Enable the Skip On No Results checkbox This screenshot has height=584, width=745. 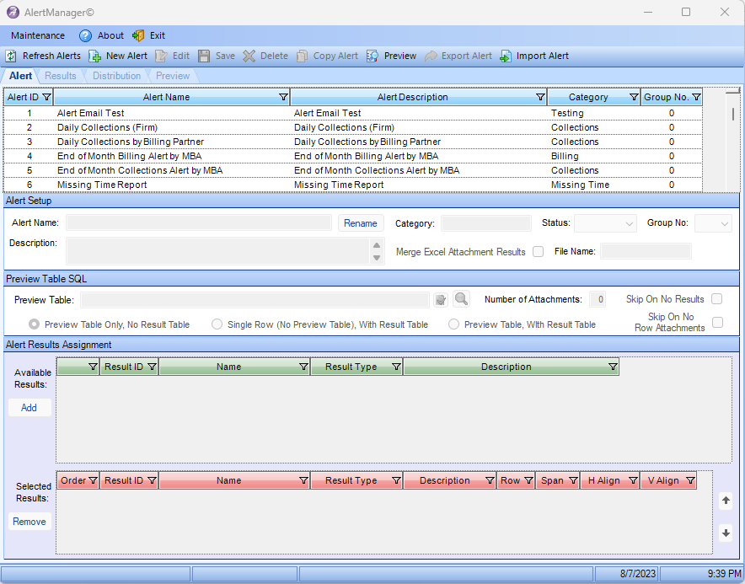pos(716,298)
